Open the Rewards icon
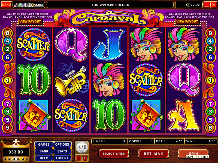Viewport: 218px width, 163px height. tap(37, 5)
